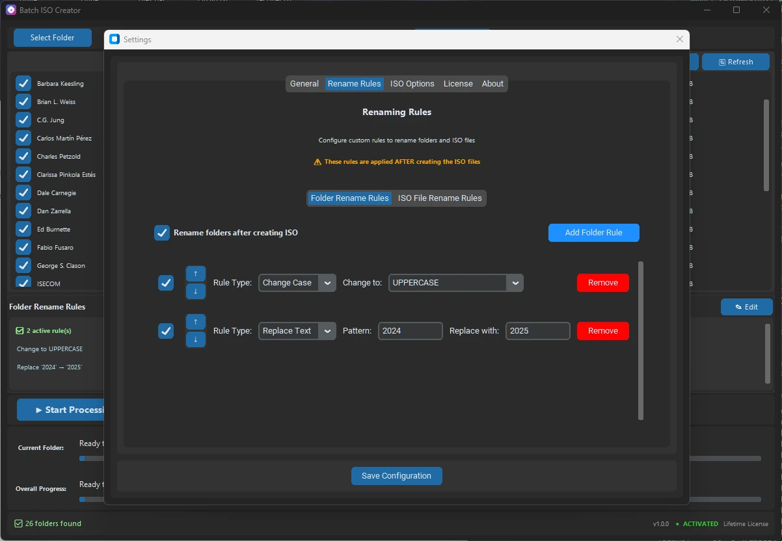Switch to the ISO Options tab

(412, 84)
